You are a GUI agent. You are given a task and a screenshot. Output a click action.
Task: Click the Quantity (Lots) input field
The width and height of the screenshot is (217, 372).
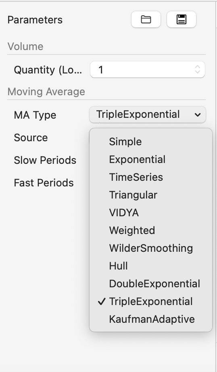click(x=148, y=69)
